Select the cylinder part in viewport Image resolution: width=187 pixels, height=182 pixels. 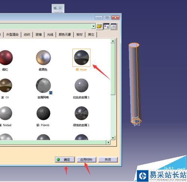point(135,84)
